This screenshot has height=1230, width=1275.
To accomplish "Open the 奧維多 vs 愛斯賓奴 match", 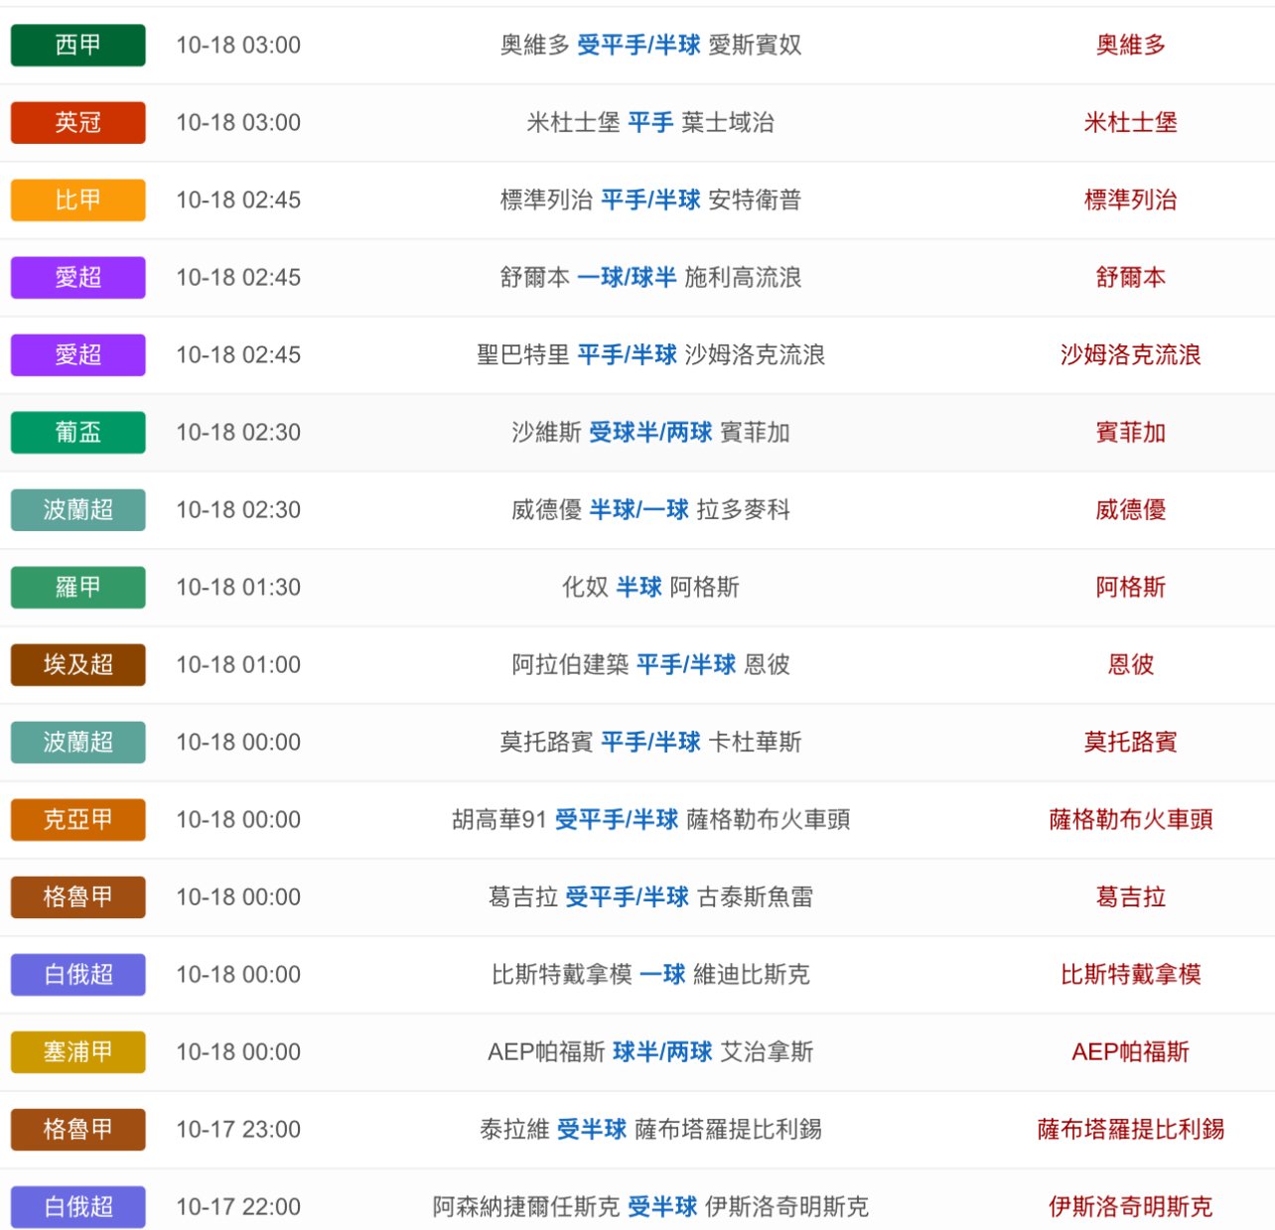I will (650, 45).
